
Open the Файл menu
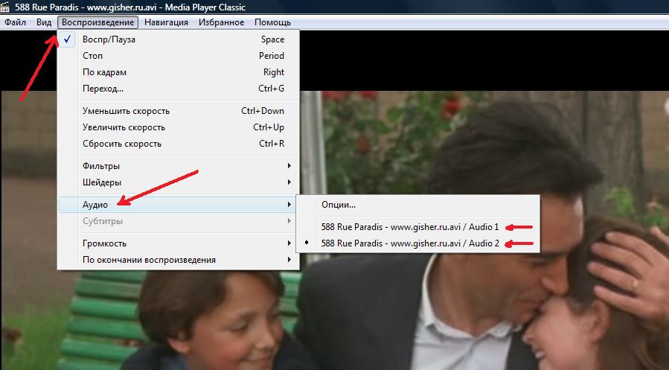tap(16, 22)
